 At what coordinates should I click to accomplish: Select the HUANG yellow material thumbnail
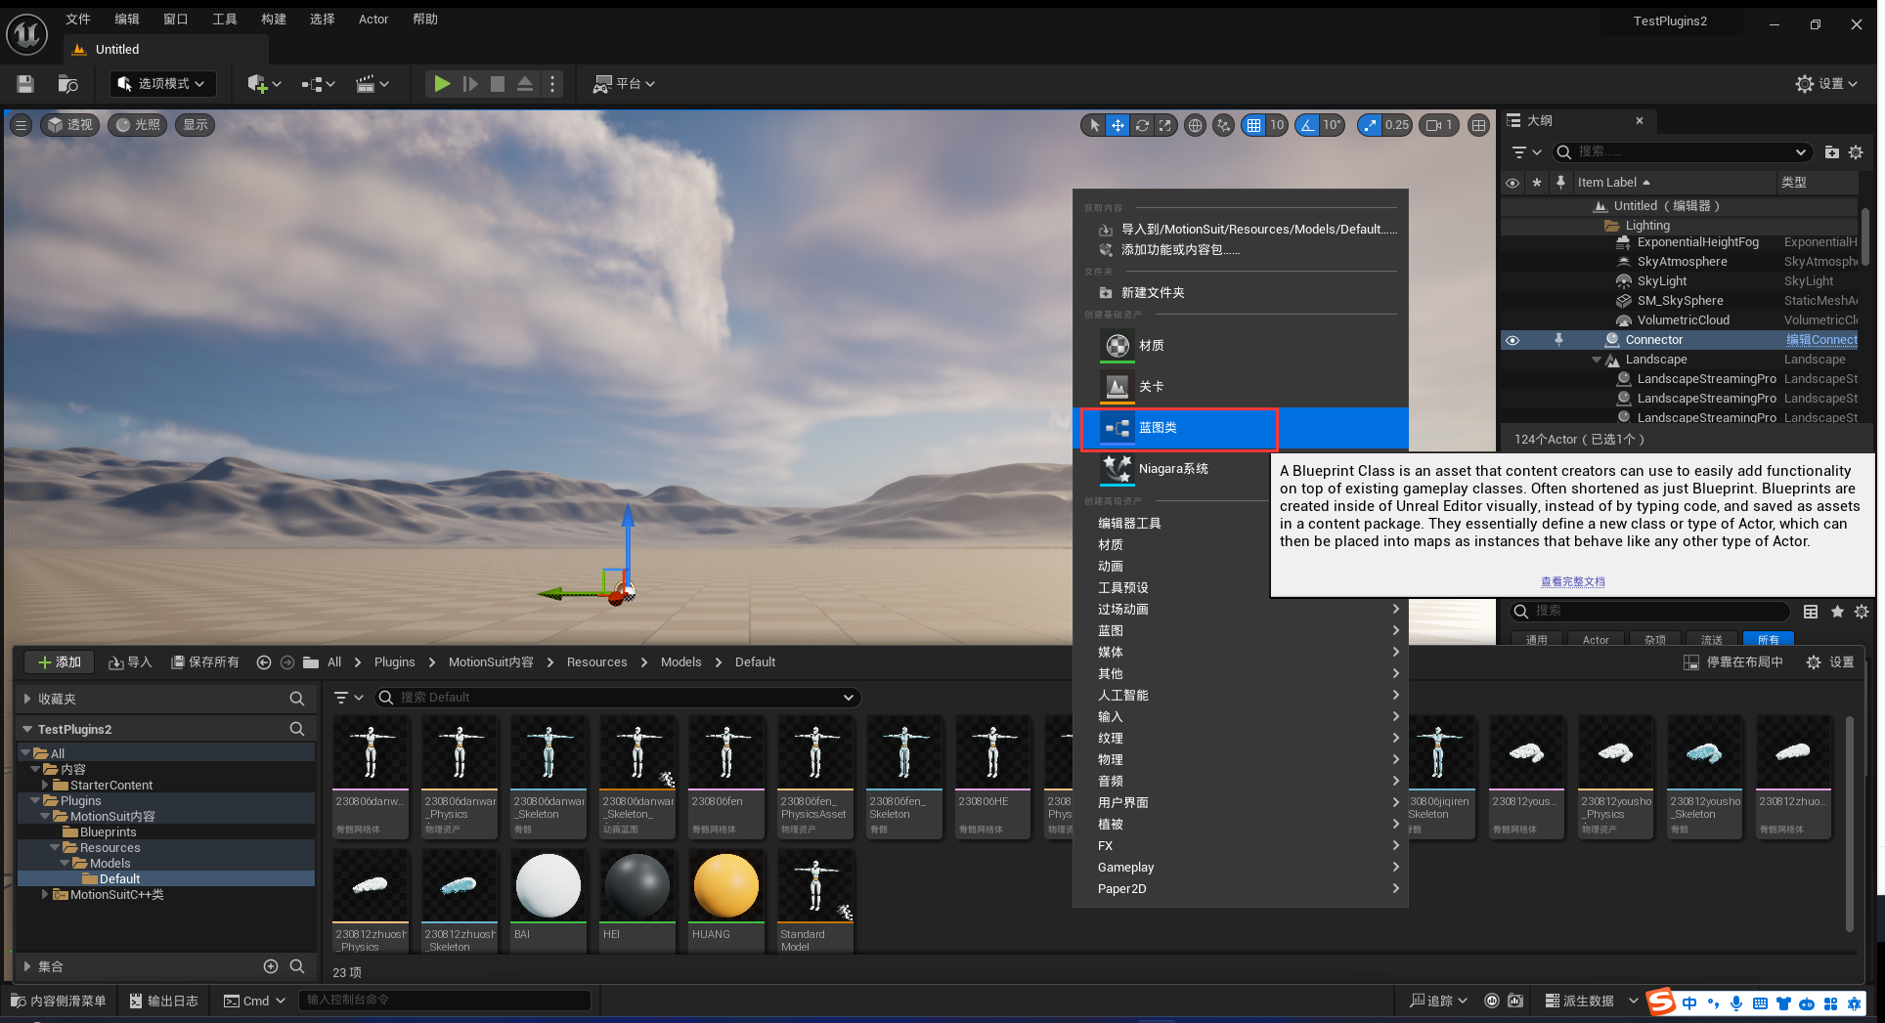coord(725,887)
